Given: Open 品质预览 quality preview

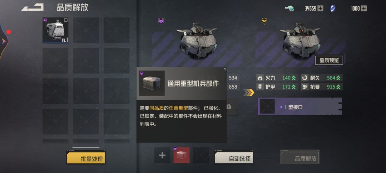Looking at the screenshot, I should pos(329,60).
